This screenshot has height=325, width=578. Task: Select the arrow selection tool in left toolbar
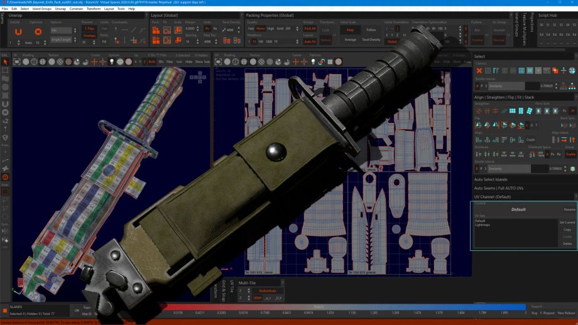pos(5,61)
